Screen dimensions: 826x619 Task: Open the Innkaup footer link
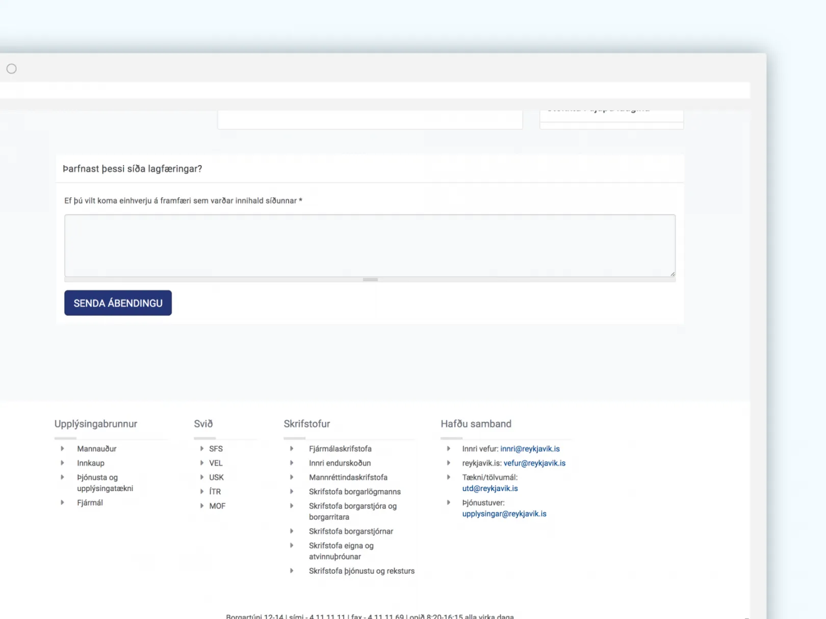click(91, 463)
